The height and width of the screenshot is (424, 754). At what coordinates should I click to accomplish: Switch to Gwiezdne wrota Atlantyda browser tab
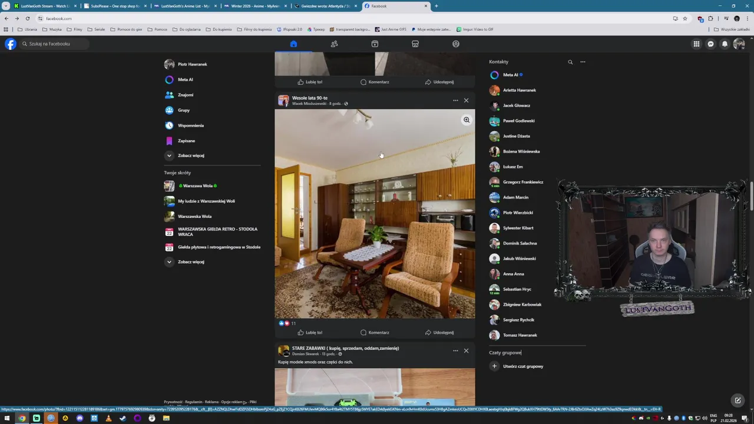pos(325,6)
